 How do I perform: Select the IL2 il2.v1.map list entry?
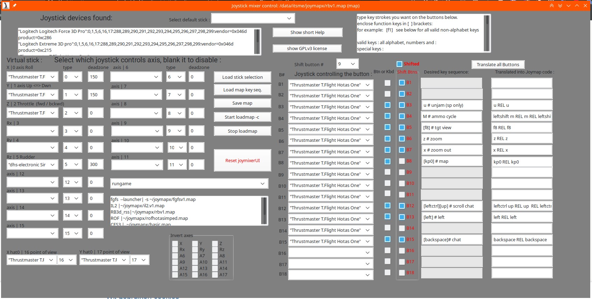138,206
